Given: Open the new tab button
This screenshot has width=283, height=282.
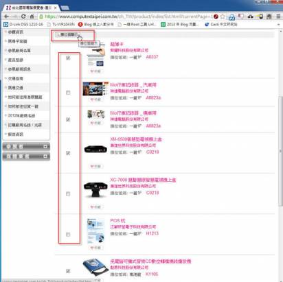Looking at the screenshot, I should (x=65, y=8).
